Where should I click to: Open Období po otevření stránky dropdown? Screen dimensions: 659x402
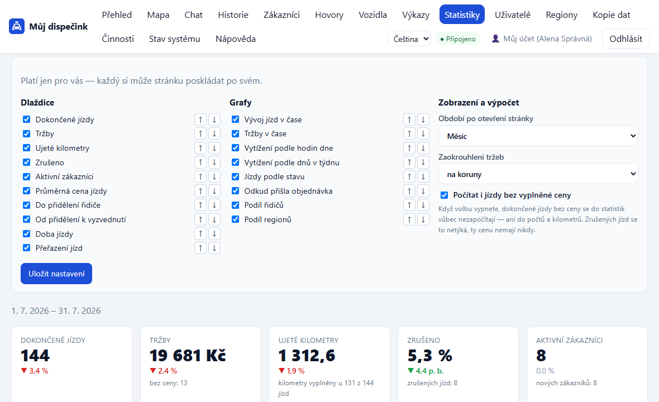click(x=538, y=136)
